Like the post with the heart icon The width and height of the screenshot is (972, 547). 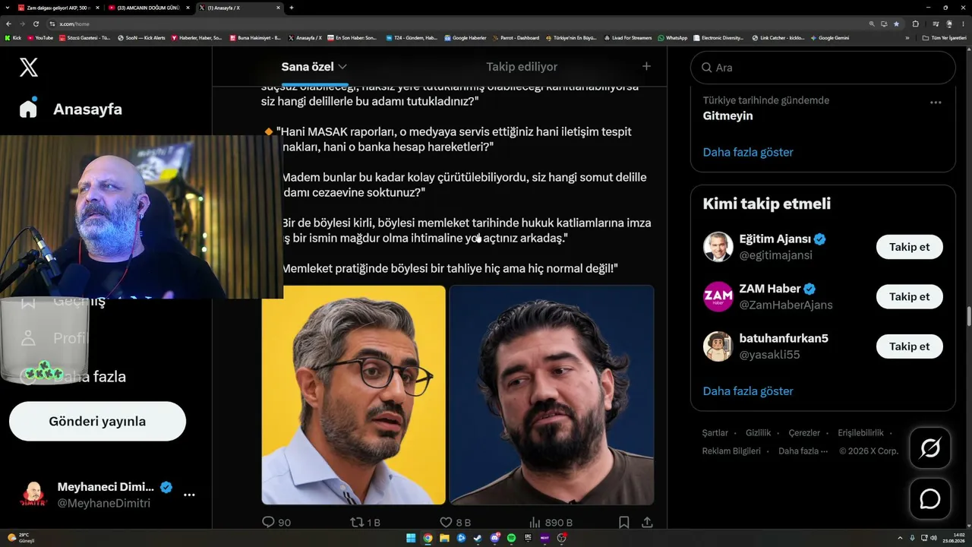(x=447, y=522)
